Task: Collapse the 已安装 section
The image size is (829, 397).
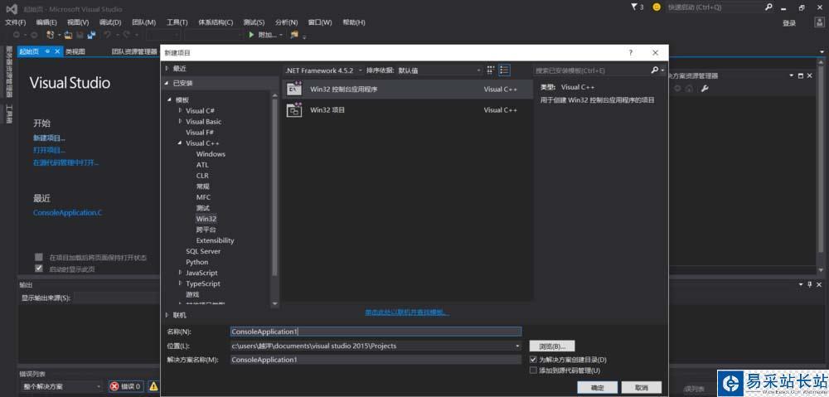Action: click(x=167, y=83)
